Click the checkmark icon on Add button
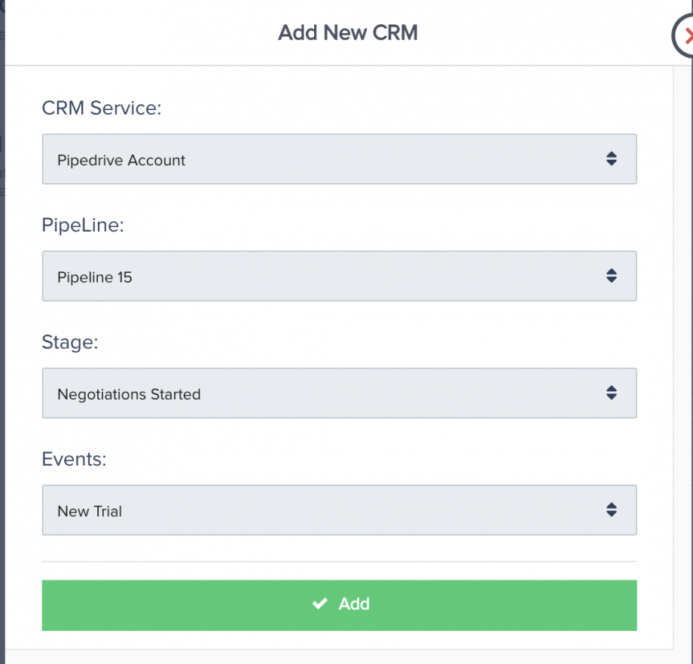This screenshot has width=693, height=664. pyautogui.click(x=320, y=604)
